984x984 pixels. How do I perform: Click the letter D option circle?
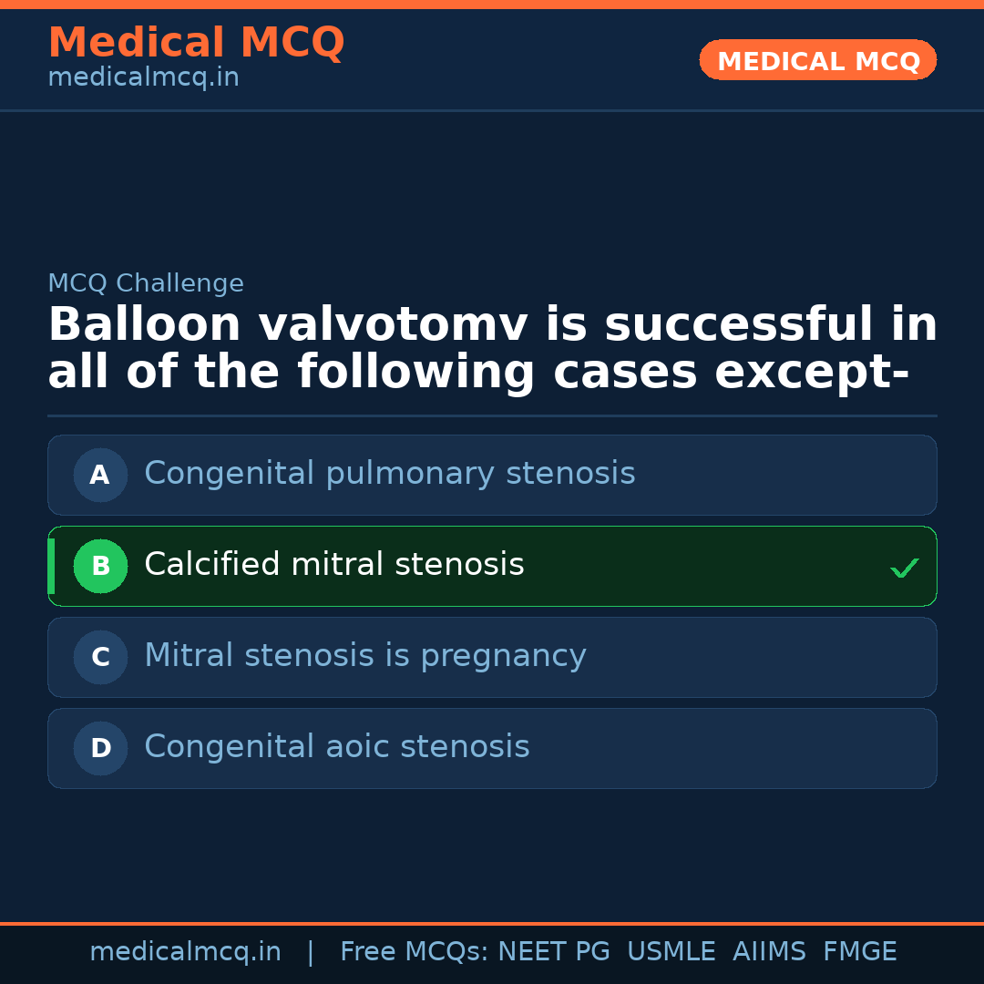(100, 748)
